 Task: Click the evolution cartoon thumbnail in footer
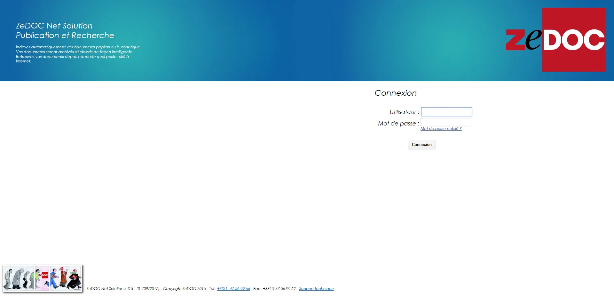tap(43, 278)
